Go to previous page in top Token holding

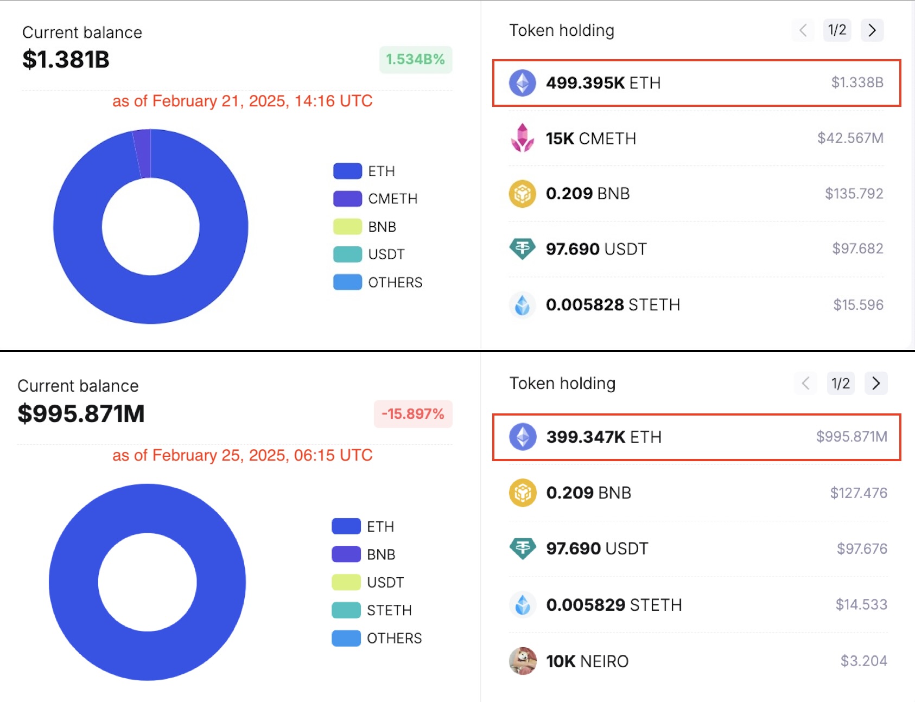click(803, 30)
